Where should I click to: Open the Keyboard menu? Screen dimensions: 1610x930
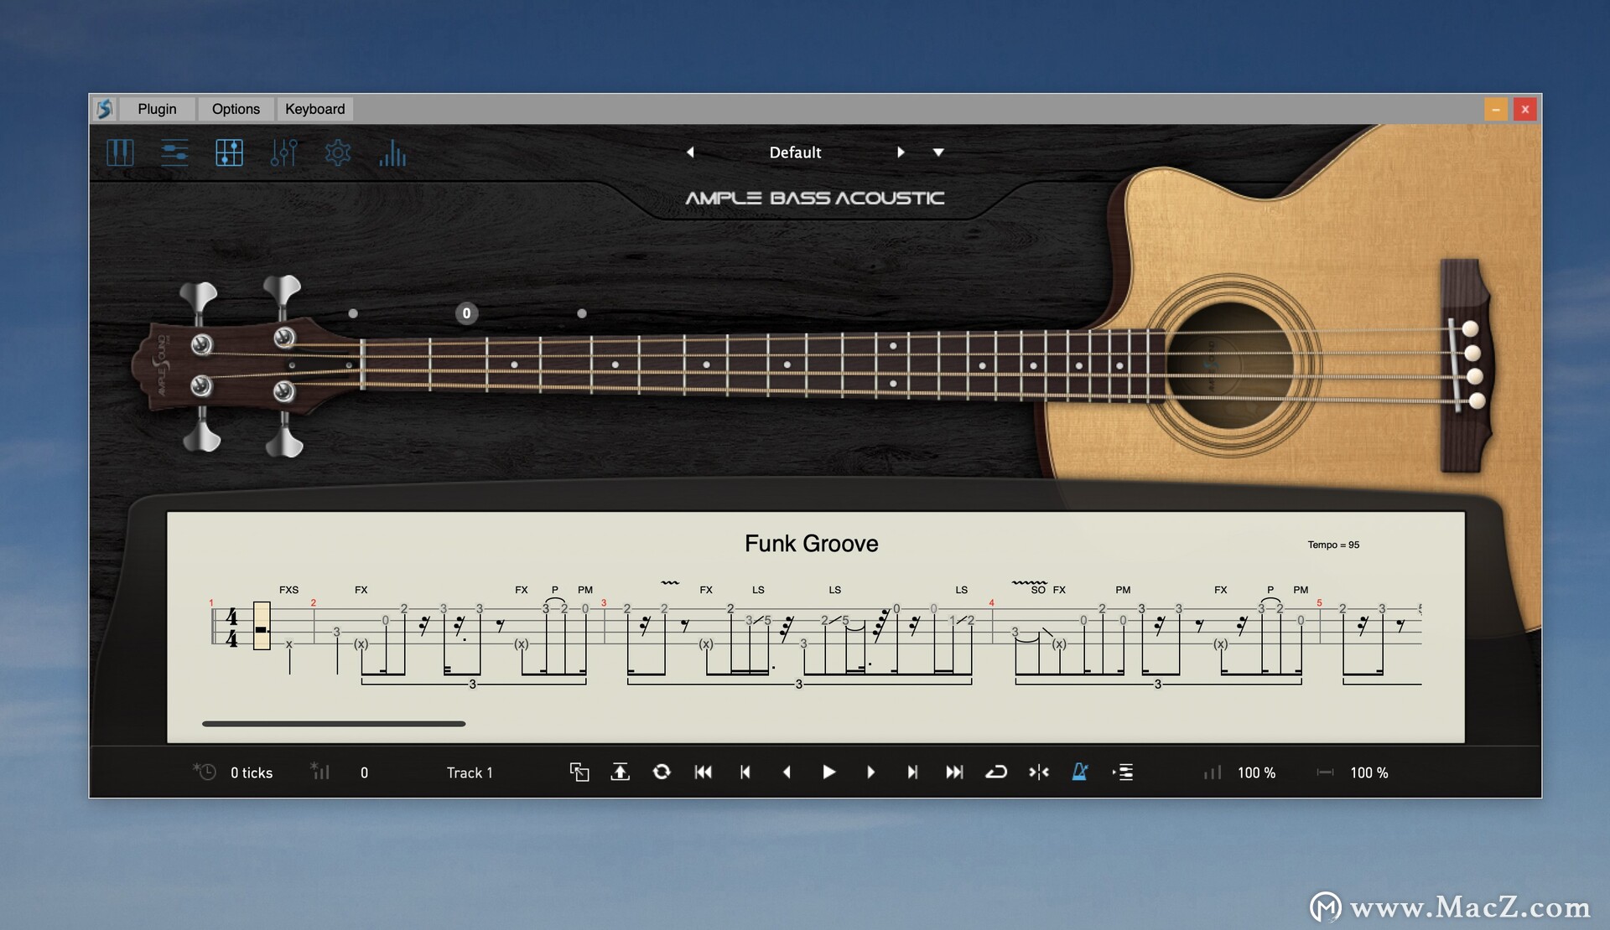pos(314,109)
